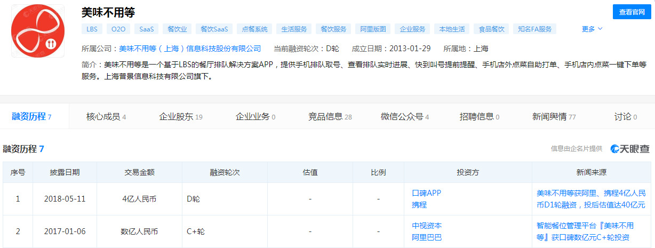Open investor 携程 link
655x248 pixels.
tap(419, 204)
